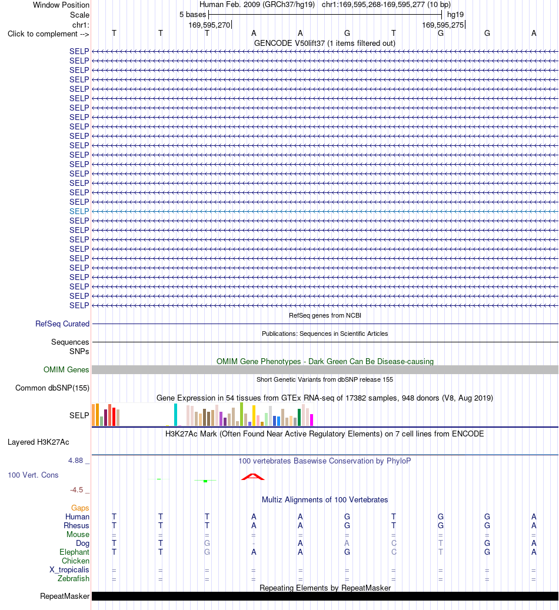Viewport: 559px width, 610px height.
Task: Click the 'chr1:' base position label
Action: pos(81,25)
